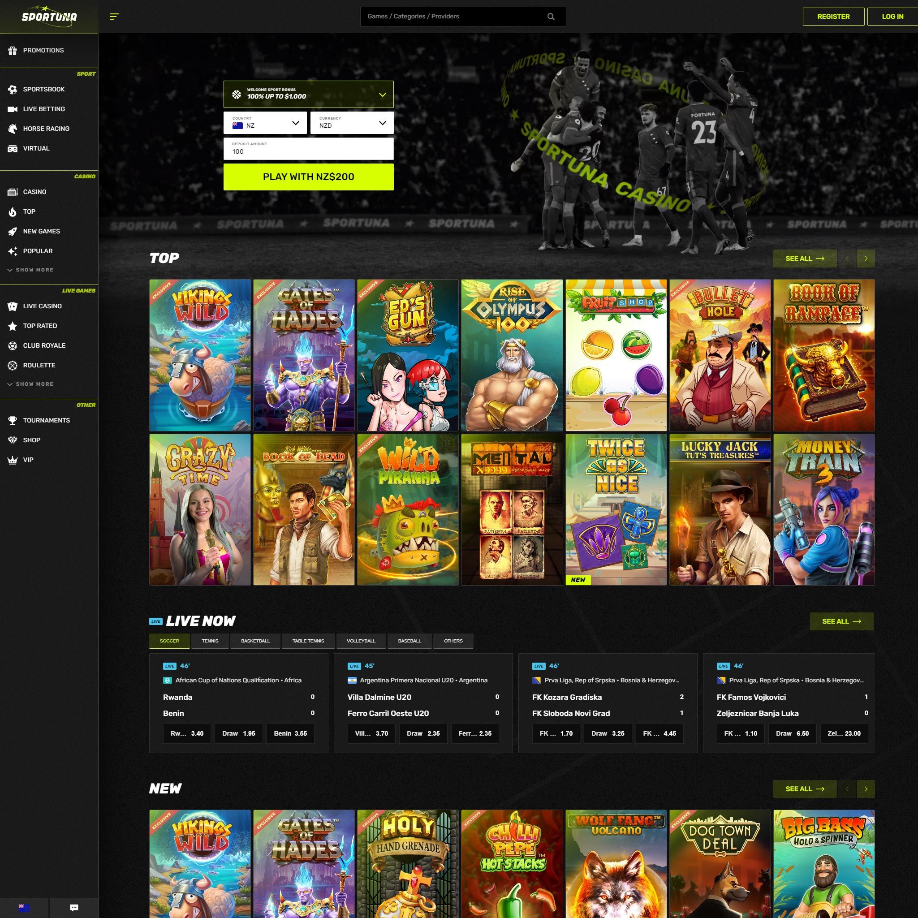Viewport: 918px width, 918px height.
Task: Open Live Betting camera icon
Action: pos(13,109)
